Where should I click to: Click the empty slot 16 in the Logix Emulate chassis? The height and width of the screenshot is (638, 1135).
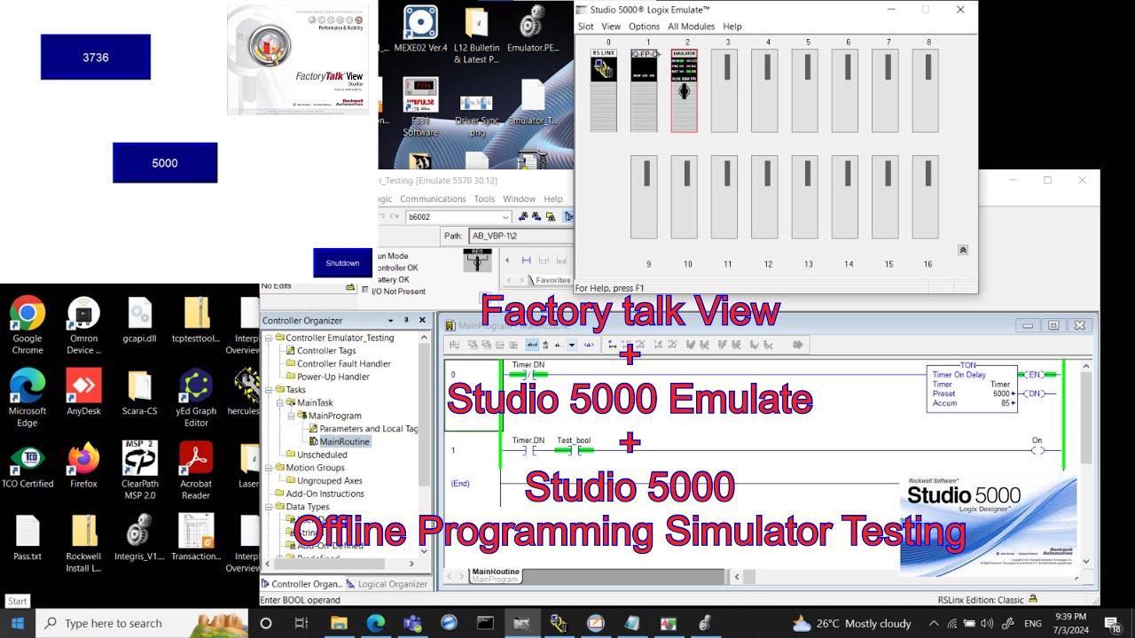(925, 197)
